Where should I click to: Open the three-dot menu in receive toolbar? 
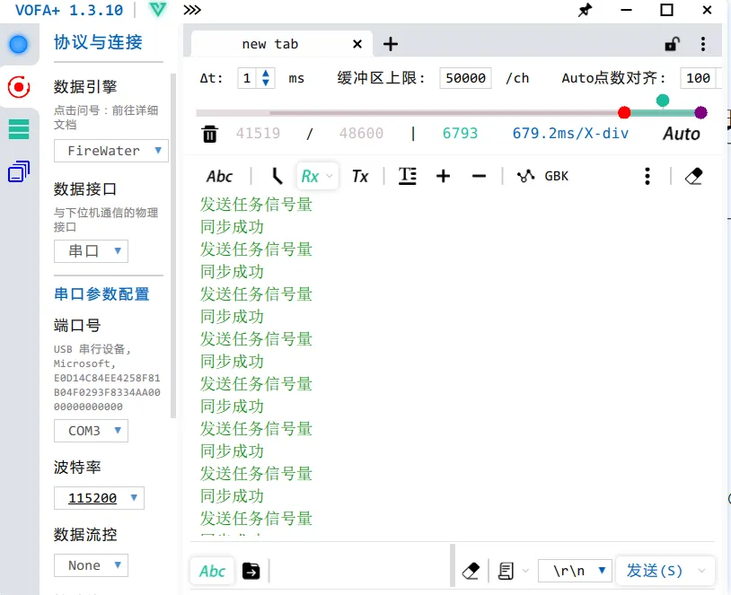tap(647, 176)
